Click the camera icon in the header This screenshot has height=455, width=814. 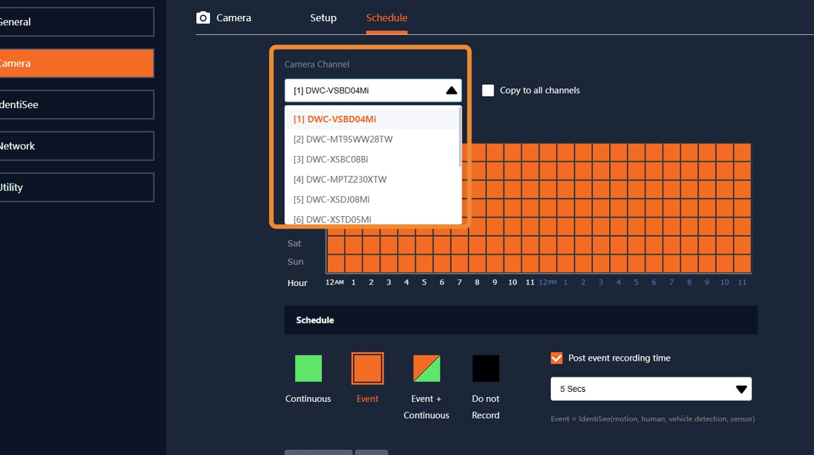click(x=203, y=17)
